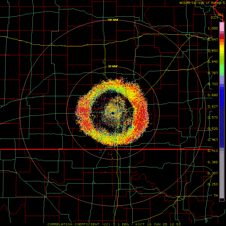Click the 0.360 scale value
226x226 pixels.
(x=213, y=162)
